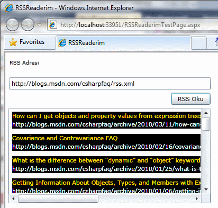Image resolution: width=218 pixels, height=208 pixels.
Task: Select "Covariance and Contravariance FAQ" title
Action: 65,138
